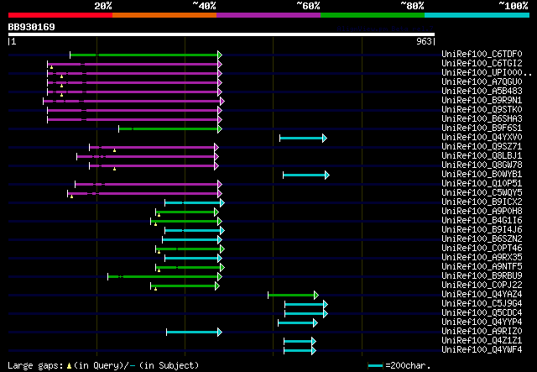Click the yellow gap marker in the Q9SZ71 row
Image resolution: width=537 pixels, height=372 pixels.
click(114, 150)
